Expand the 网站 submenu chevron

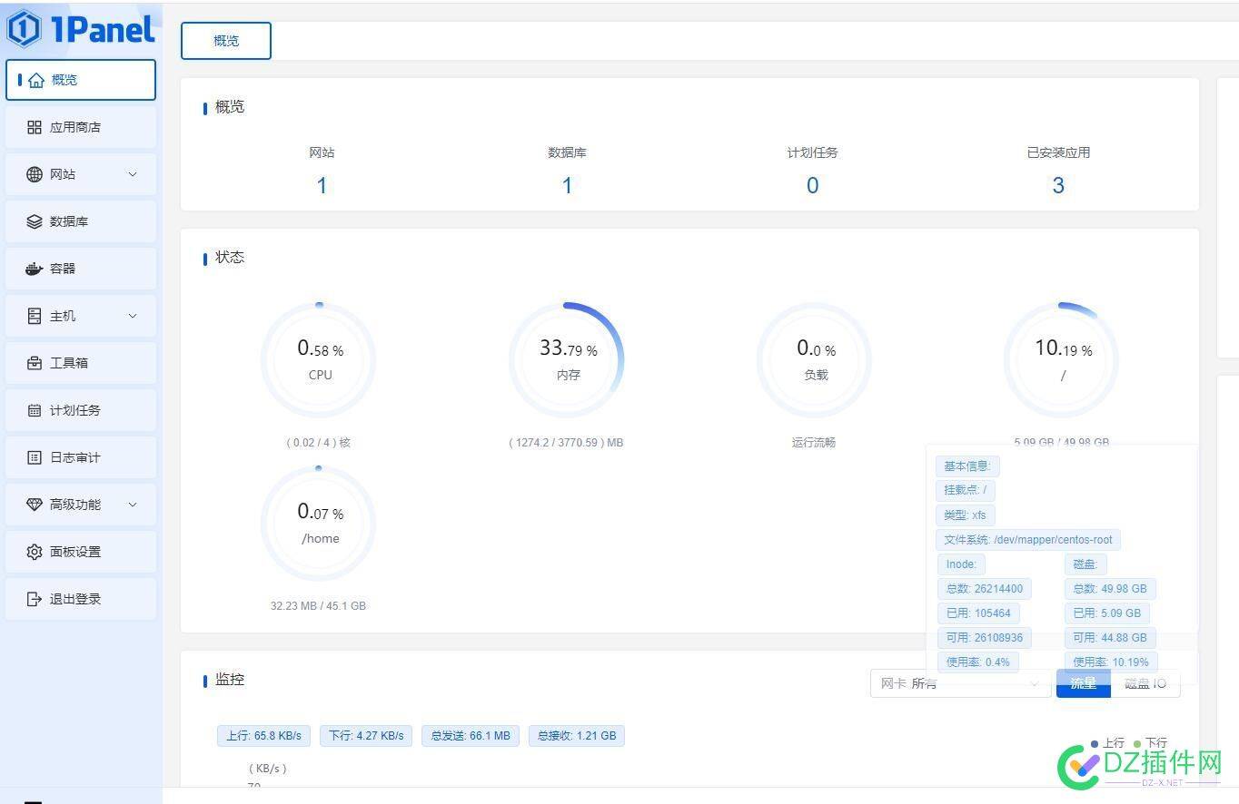(133, 174)
